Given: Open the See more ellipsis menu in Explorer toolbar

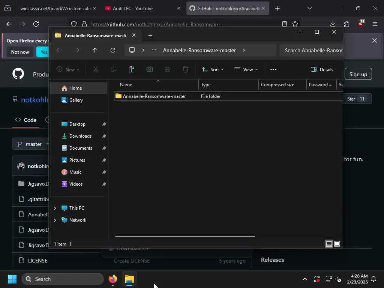Looking at the screenshot, I should click(273, 70).
